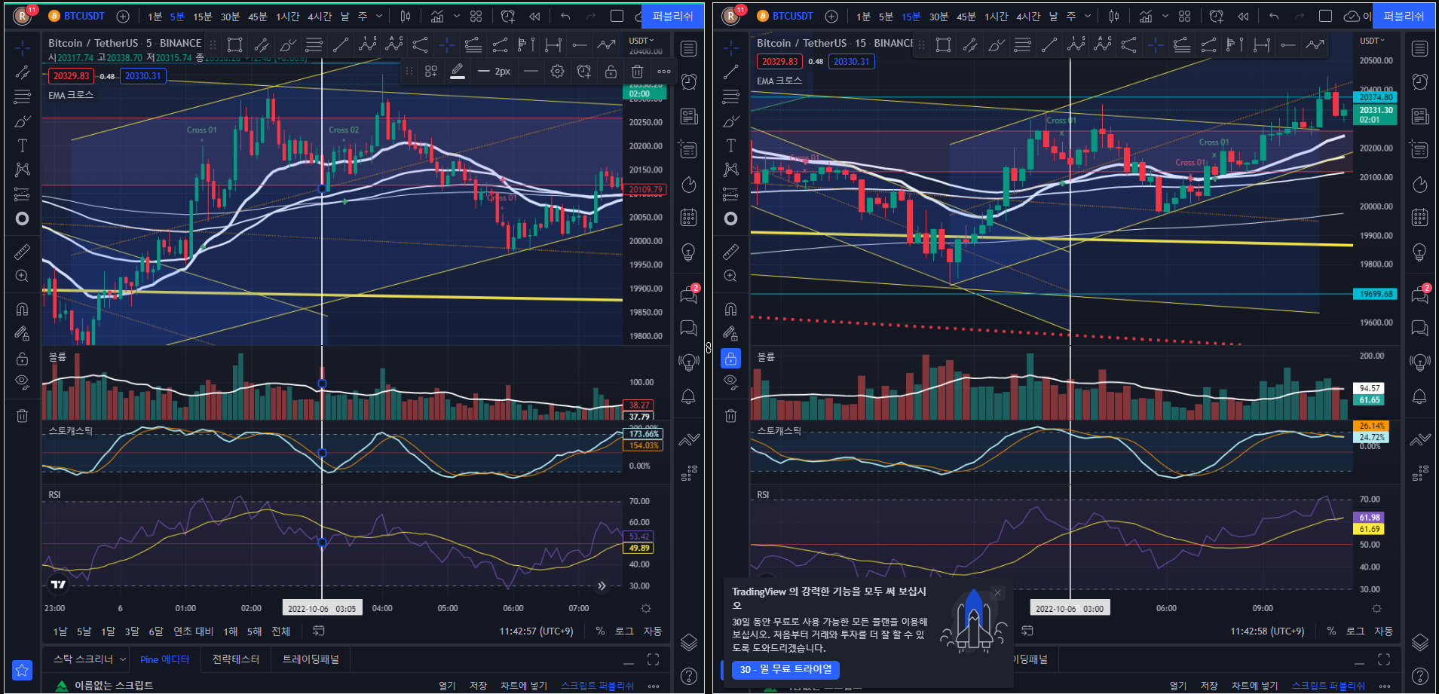Click 30-일 무료 트라이얼 button
1439x694 pixels.
785,669
